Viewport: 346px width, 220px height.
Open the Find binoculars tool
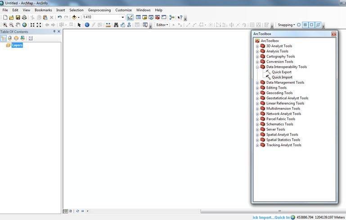[x=116, y=25]
